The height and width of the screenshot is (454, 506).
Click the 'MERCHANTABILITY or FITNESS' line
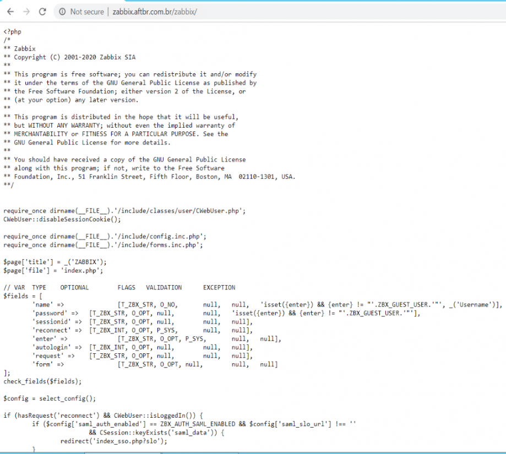116,134
